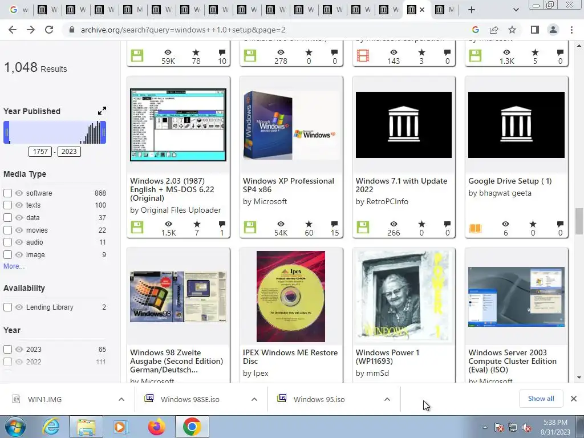Click the muted volume tray icon
Viewport: 584px width, 438px height.
pos(526,428)
